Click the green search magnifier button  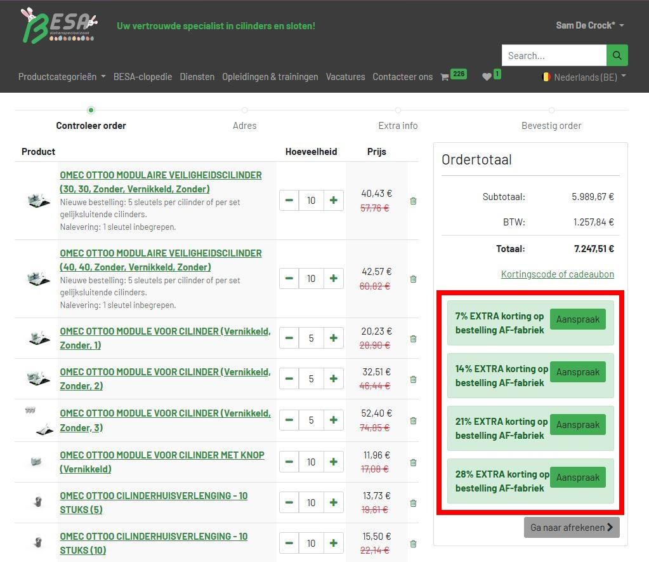617,55
